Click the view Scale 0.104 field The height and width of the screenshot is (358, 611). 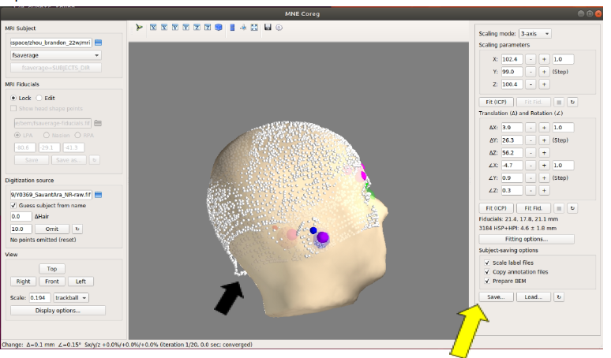point(39,298)
